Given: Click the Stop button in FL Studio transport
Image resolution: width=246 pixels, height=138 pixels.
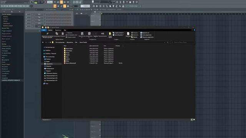Looking at the screenshot, I should point(42,2).
